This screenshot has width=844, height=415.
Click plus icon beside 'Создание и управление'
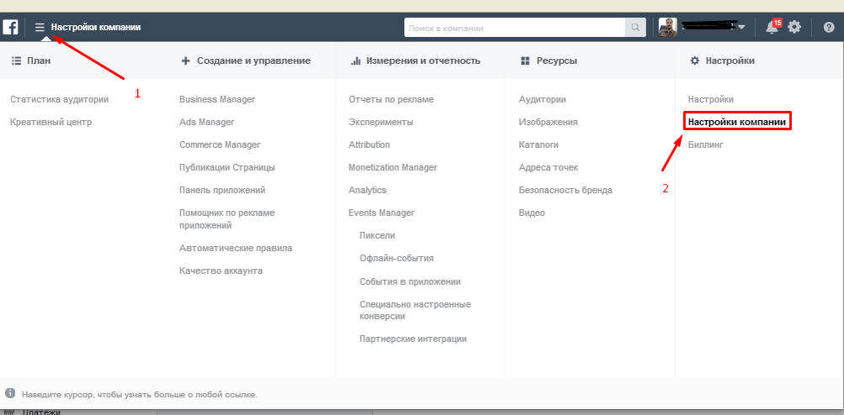tap(186, 60)
